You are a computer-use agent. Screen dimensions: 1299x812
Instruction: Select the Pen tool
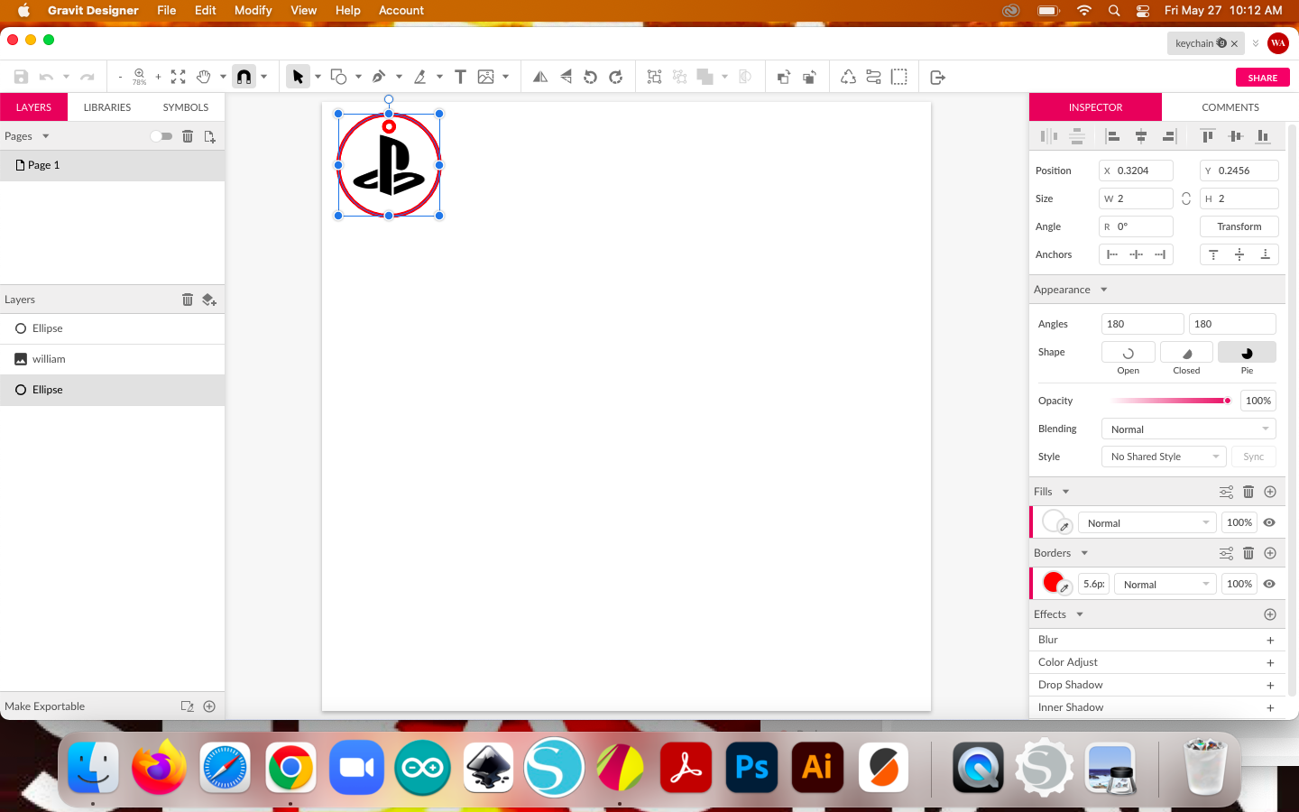coord(379,77)
